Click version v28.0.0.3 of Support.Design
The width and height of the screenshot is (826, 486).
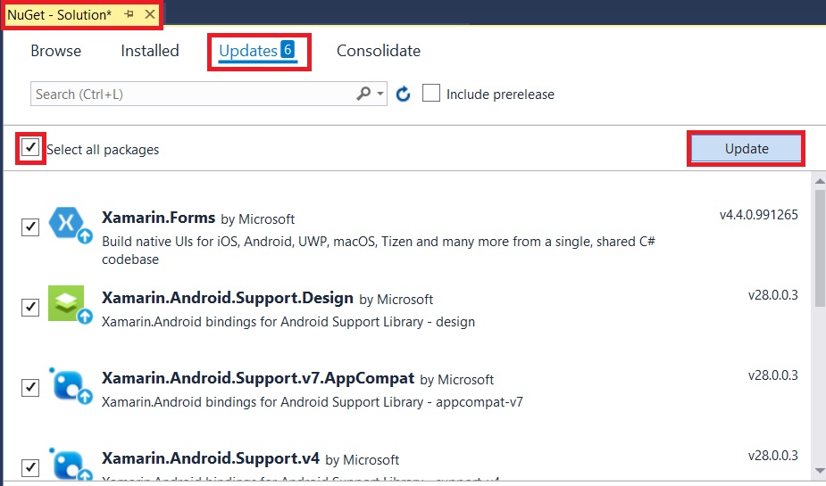[x=772, y=295]
